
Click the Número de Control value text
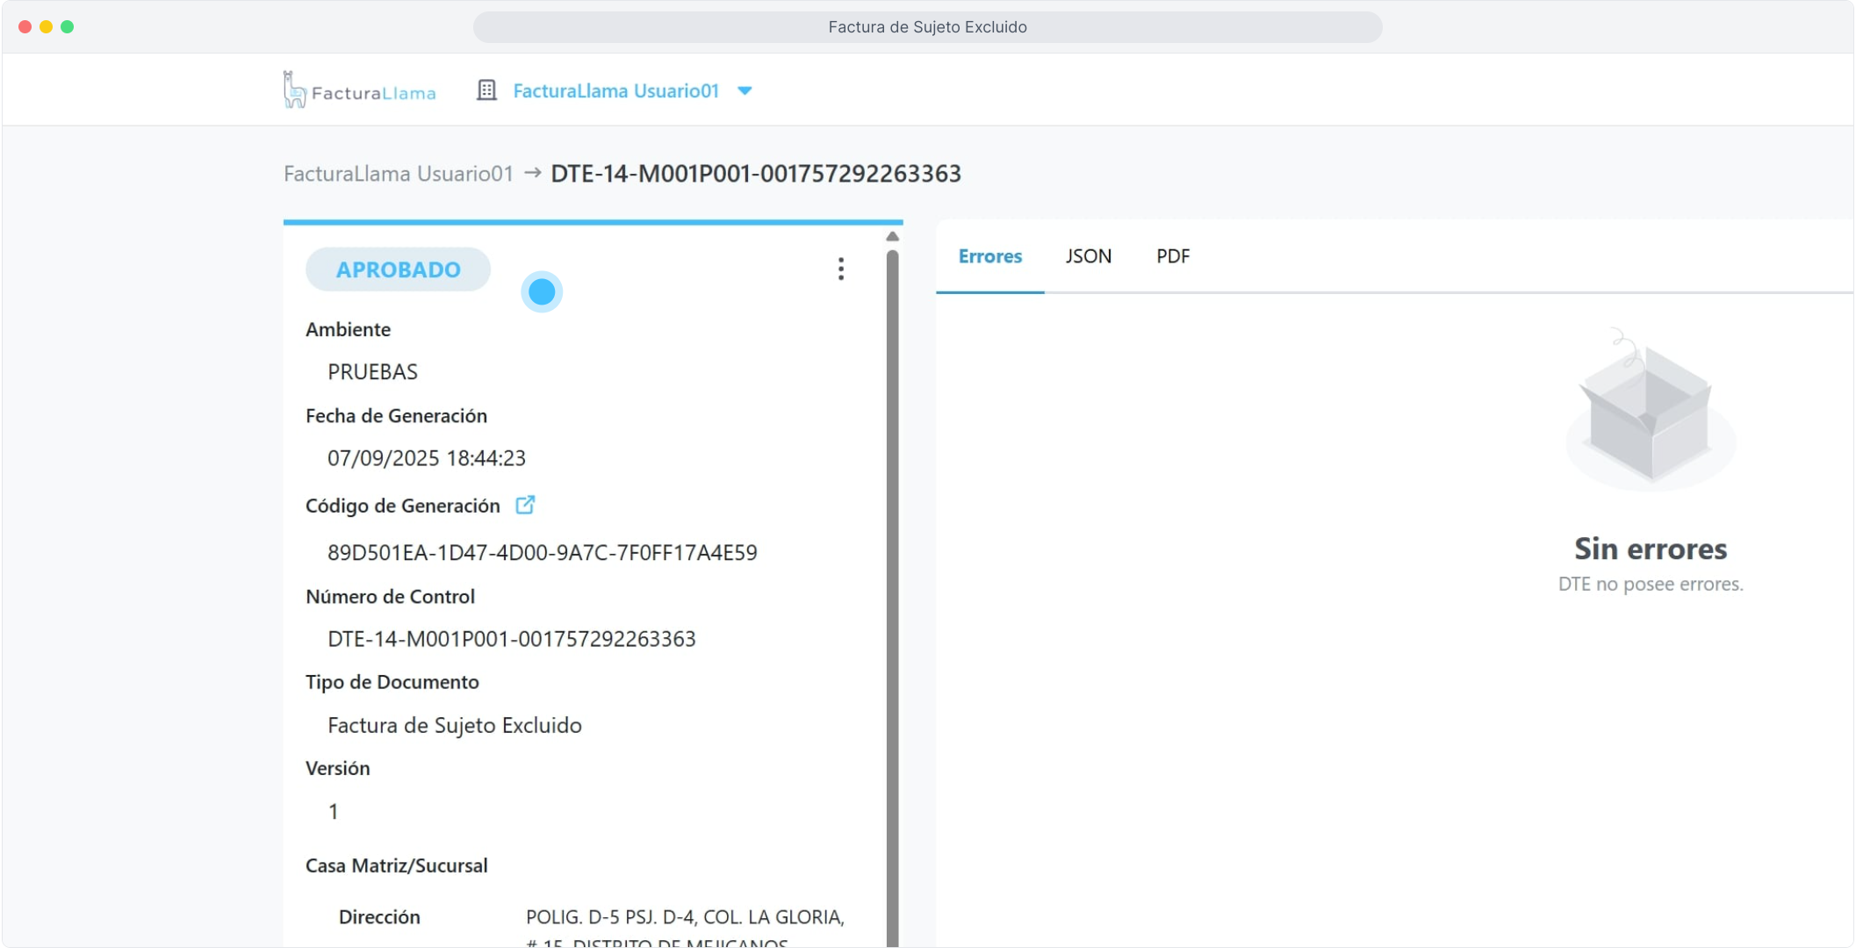pos(511,639)
